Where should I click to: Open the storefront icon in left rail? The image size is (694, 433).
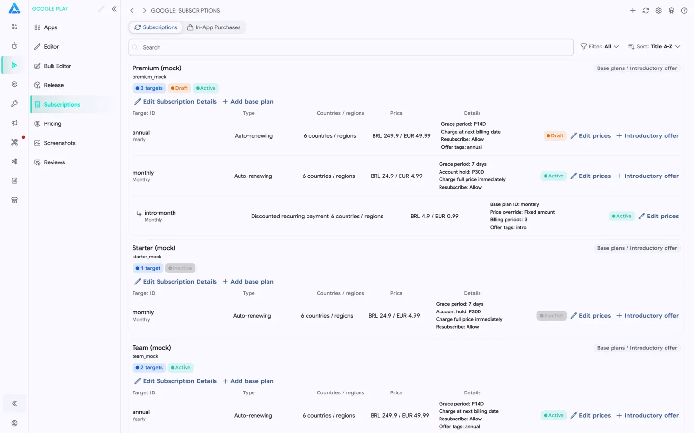(x=14, y=200)
